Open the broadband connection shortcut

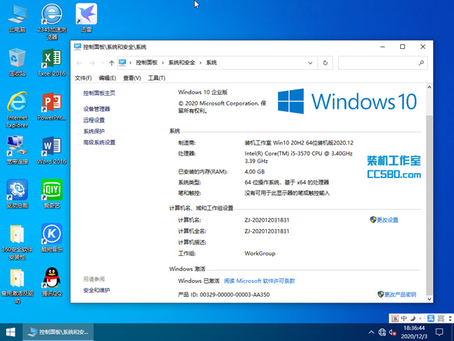pos(17,150)
